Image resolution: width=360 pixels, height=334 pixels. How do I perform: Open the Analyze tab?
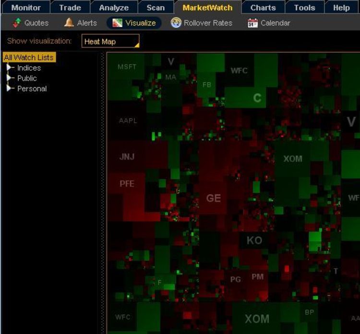(114, 8)
